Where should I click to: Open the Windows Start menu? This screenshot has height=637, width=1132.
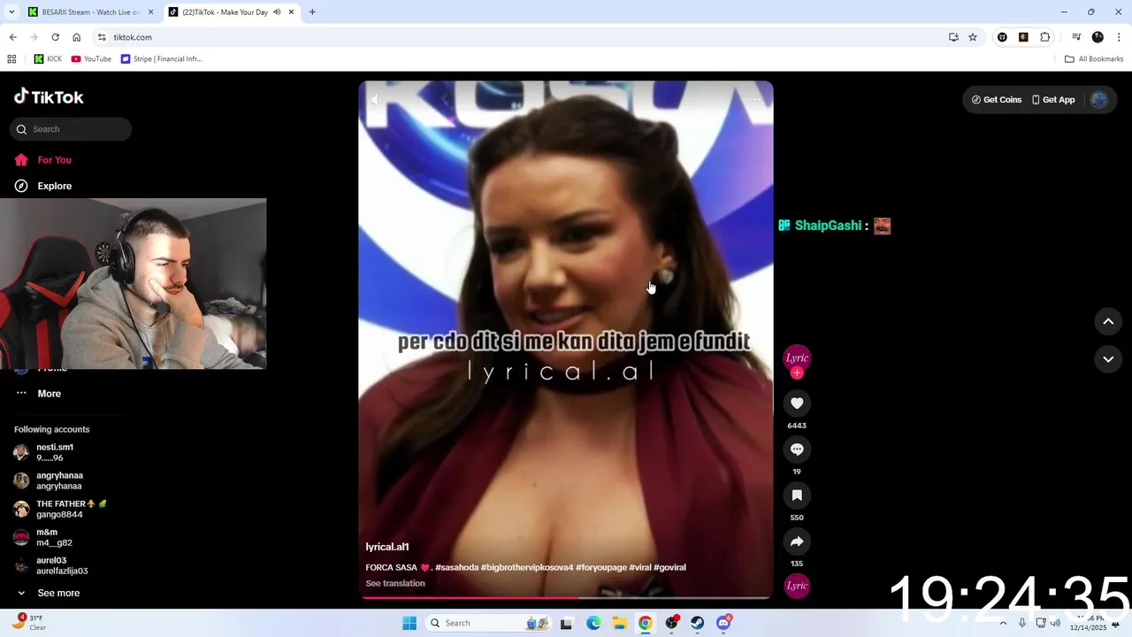(409, 623)
